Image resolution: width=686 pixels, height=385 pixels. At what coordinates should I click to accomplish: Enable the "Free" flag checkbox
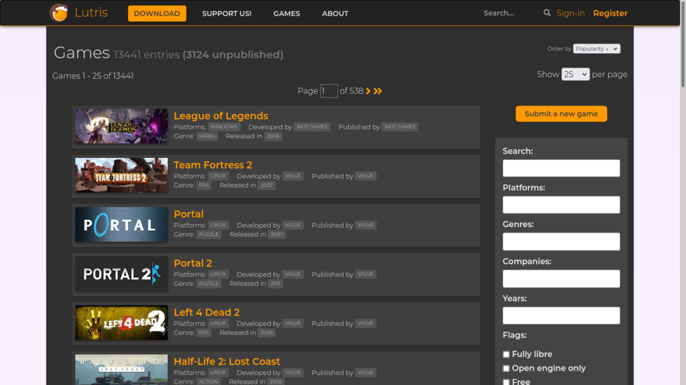506,381
